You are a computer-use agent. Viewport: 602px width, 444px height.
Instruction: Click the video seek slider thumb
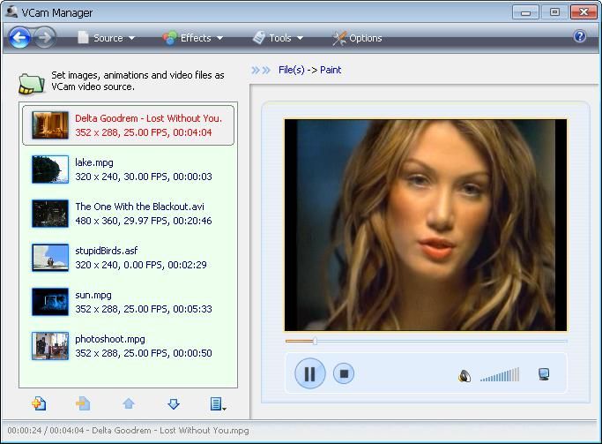315,341
